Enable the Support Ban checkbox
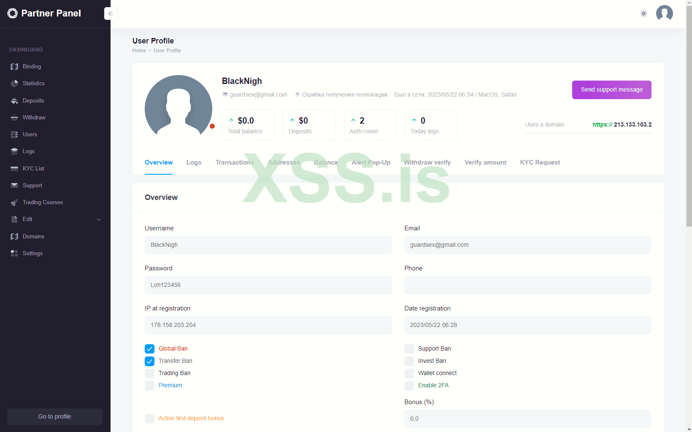The image size is (692, 432). tap(409, 349)
